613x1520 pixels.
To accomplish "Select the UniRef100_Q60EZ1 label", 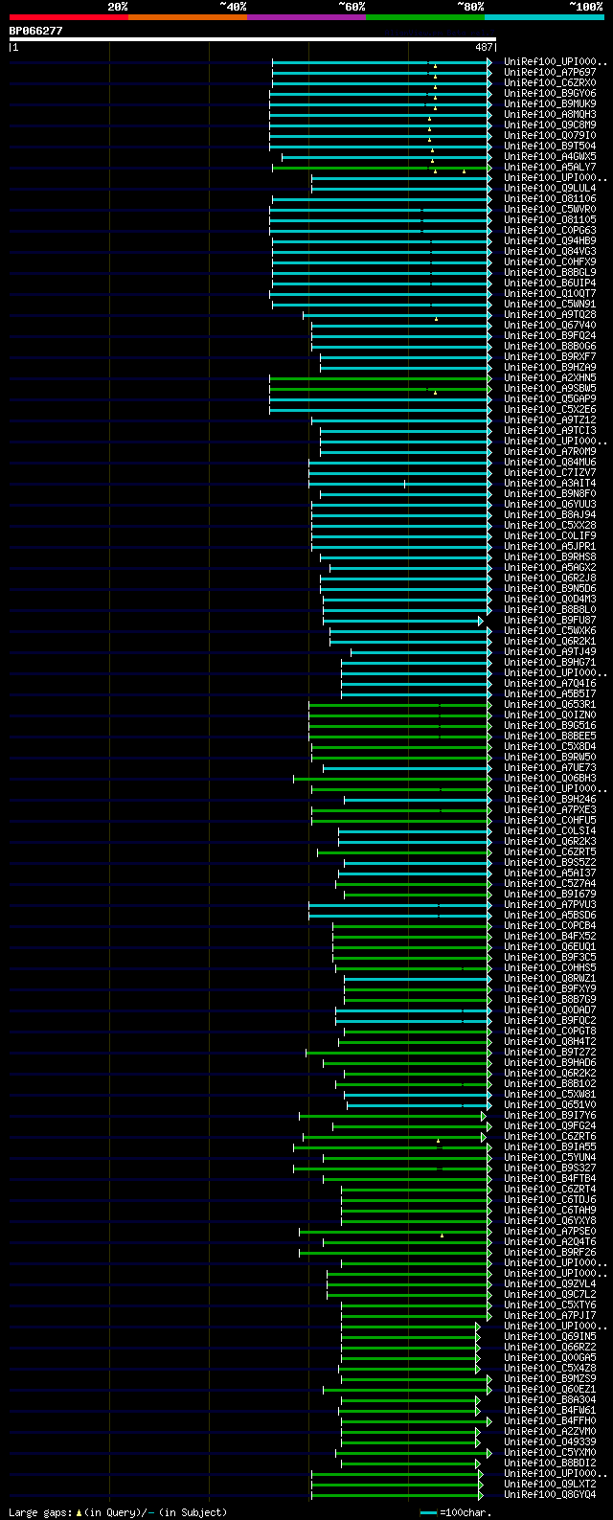I will click(x=550, y=1389).
